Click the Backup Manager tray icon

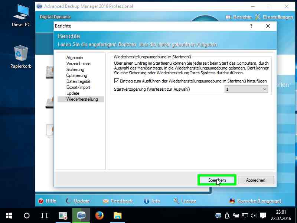[x=218, y=216]
